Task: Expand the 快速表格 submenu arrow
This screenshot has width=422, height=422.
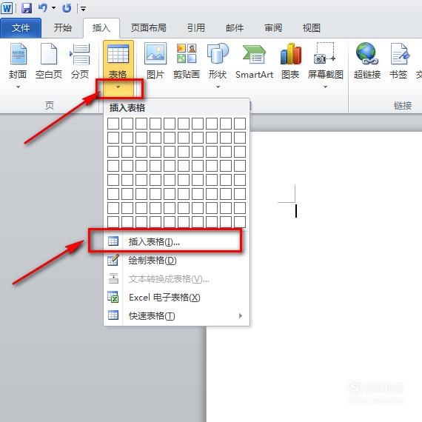Action: click(x=241, y=315)
